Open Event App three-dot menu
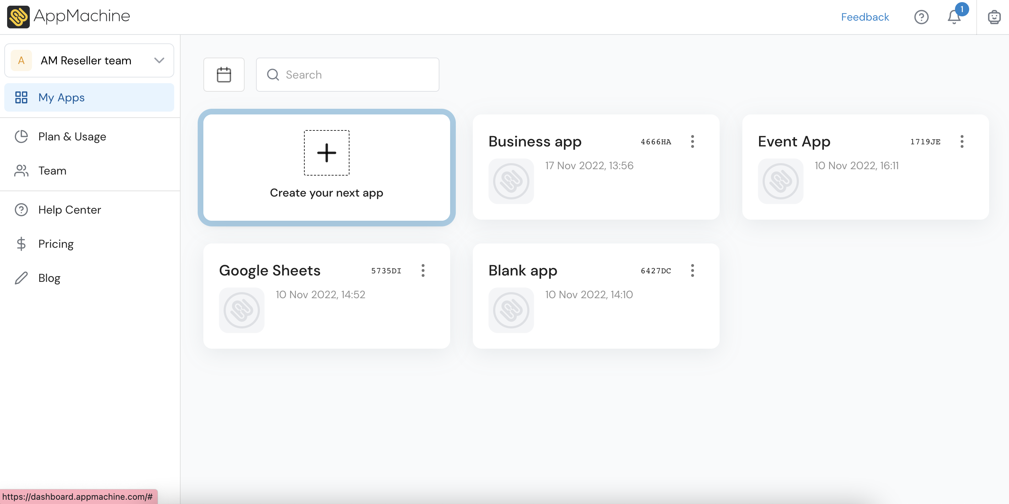The height and width of the screenshot is (504, 1009). tap(962, 141)
